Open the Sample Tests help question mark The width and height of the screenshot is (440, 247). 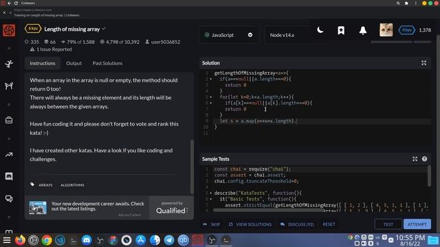coord(424,159)
